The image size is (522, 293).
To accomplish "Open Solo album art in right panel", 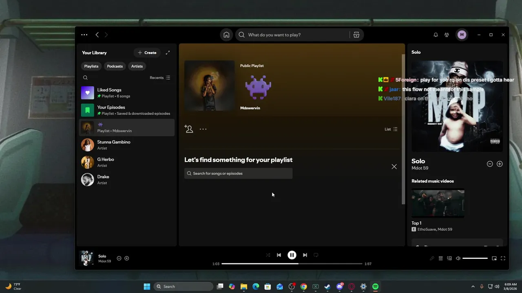I will pos(457,107).
